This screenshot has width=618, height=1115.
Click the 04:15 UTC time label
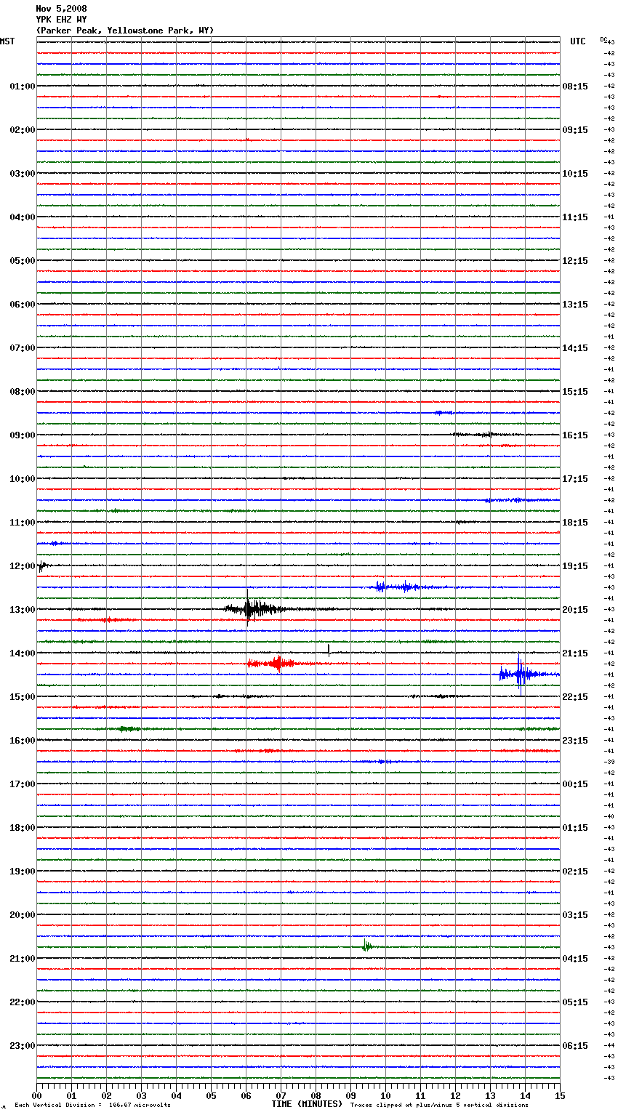575,959
